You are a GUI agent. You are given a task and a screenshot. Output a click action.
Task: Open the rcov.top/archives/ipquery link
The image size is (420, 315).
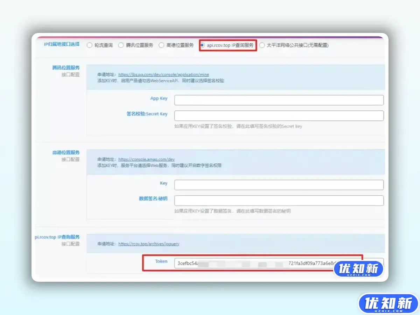click(x=149, y=244)
